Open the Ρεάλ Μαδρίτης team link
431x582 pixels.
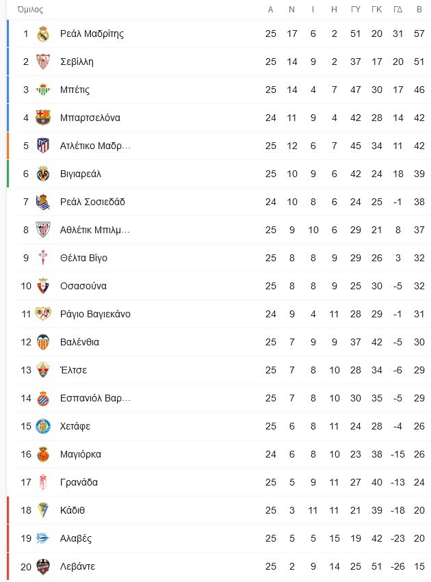point(92,34)
